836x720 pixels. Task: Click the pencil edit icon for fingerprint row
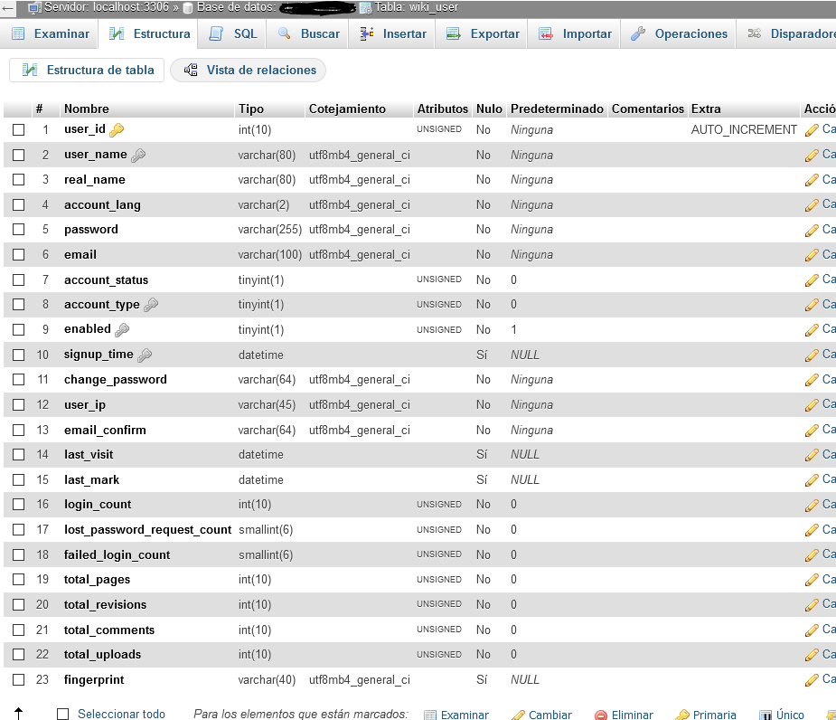812,679
